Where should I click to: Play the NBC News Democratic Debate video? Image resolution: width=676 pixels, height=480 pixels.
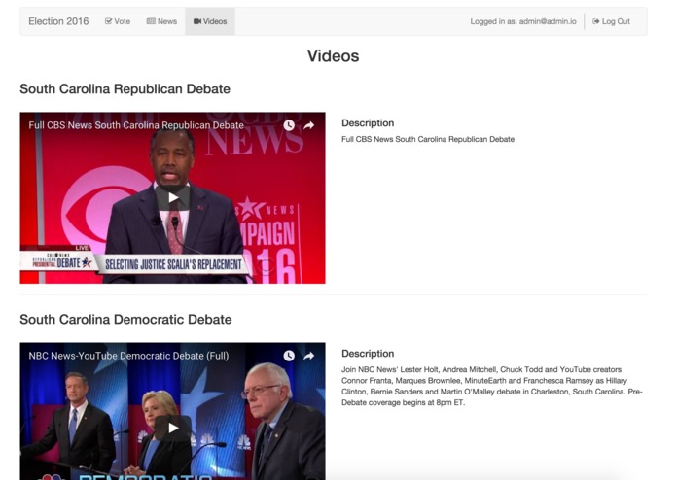tap(173, 428)
